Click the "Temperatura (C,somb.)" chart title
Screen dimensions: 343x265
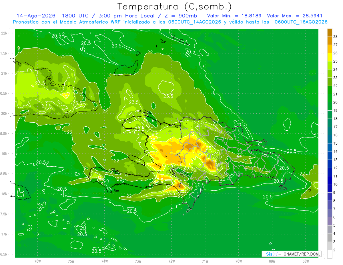(x=175, y=7)
